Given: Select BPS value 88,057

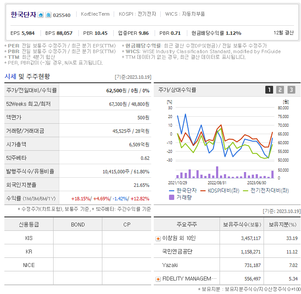Looking at the screenshot, I should [64, 33].
